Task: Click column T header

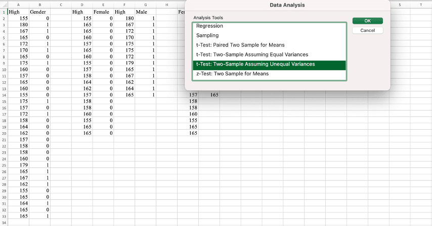Action: pyautogui.click(x=421, y=5)
